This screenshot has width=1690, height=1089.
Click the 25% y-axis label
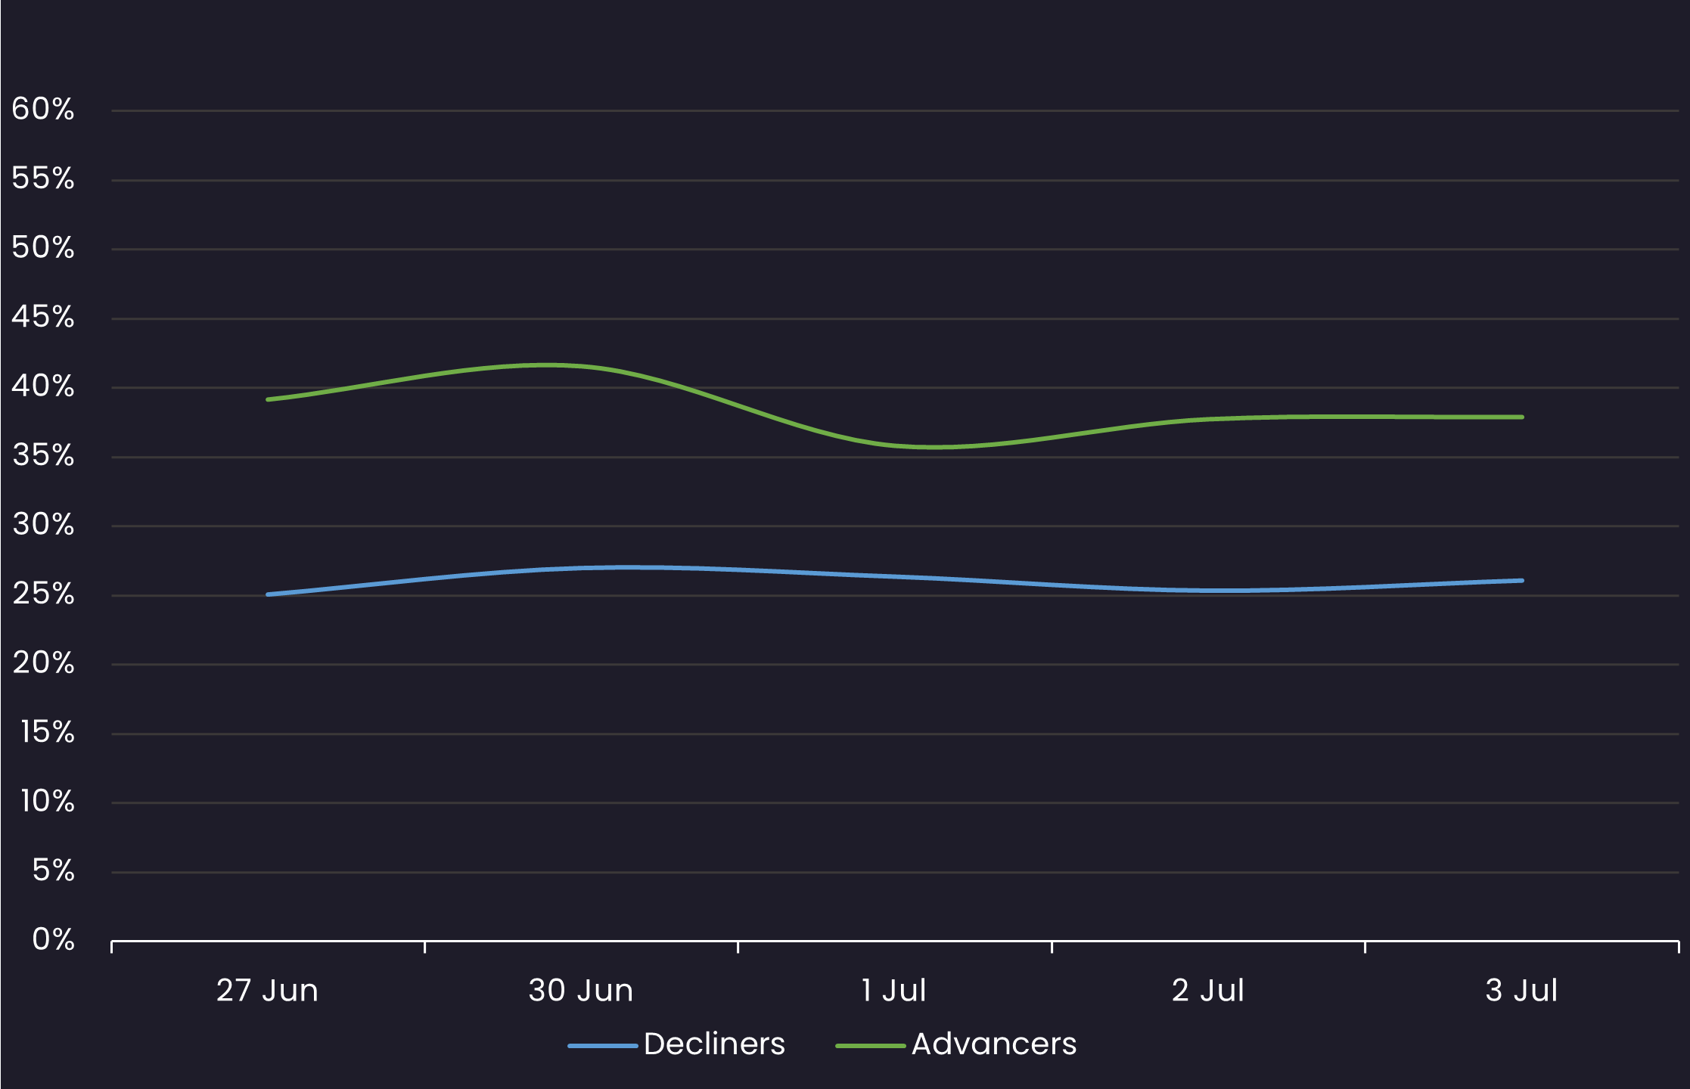point(43,594)
